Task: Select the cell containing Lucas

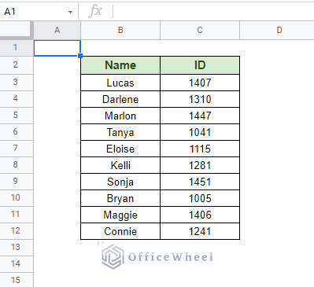Action: coord(120,83)
